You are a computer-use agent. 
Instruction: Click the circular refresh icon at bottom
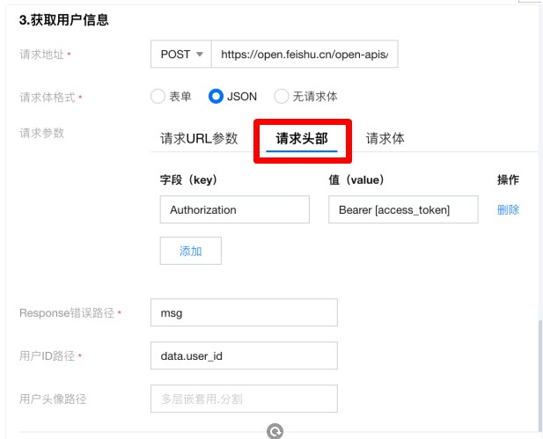(275, 431)
